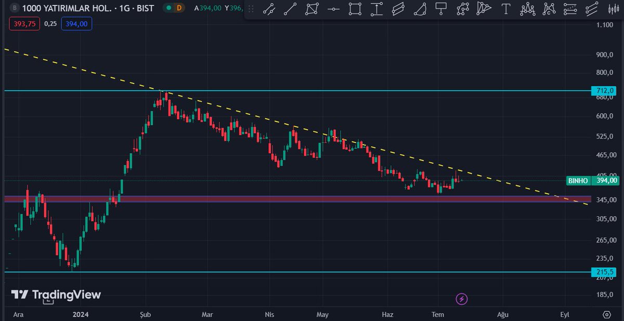Grab the drawing toolbar drag handle
Screen dimensions: 624x321
(252, 9)
